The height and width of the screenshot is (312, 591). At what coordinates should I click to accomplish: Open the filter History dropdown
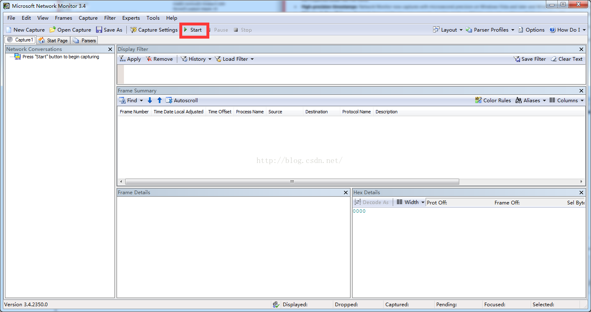point(196,59)
